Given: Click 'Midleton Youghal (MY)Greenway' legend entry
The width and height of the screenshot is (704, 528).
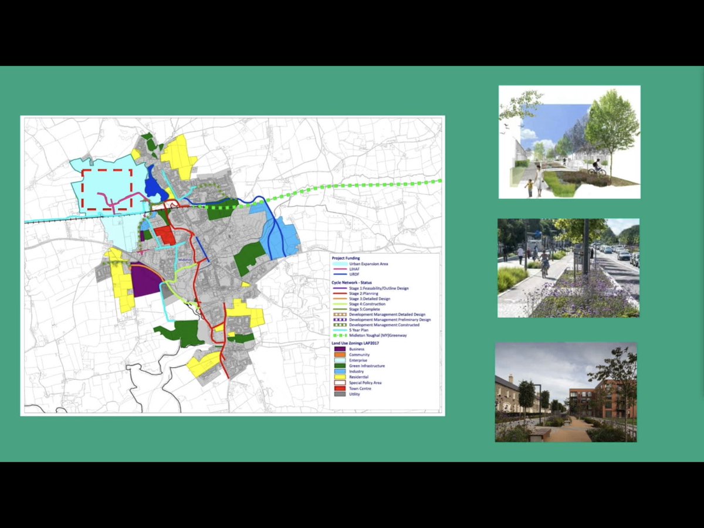Looking at the screenshot, I should pos(378,336).
